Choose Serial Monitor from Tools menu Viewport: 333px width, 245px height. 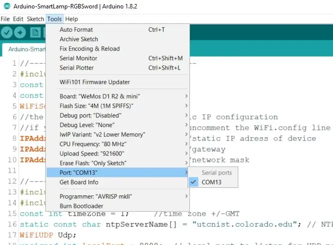coord(117,58)
